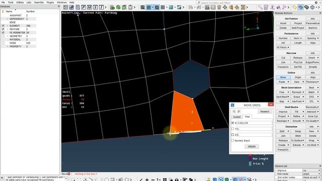Open the Includes I toolbar icon
This screenshot has height=181, width=322.
101,8
